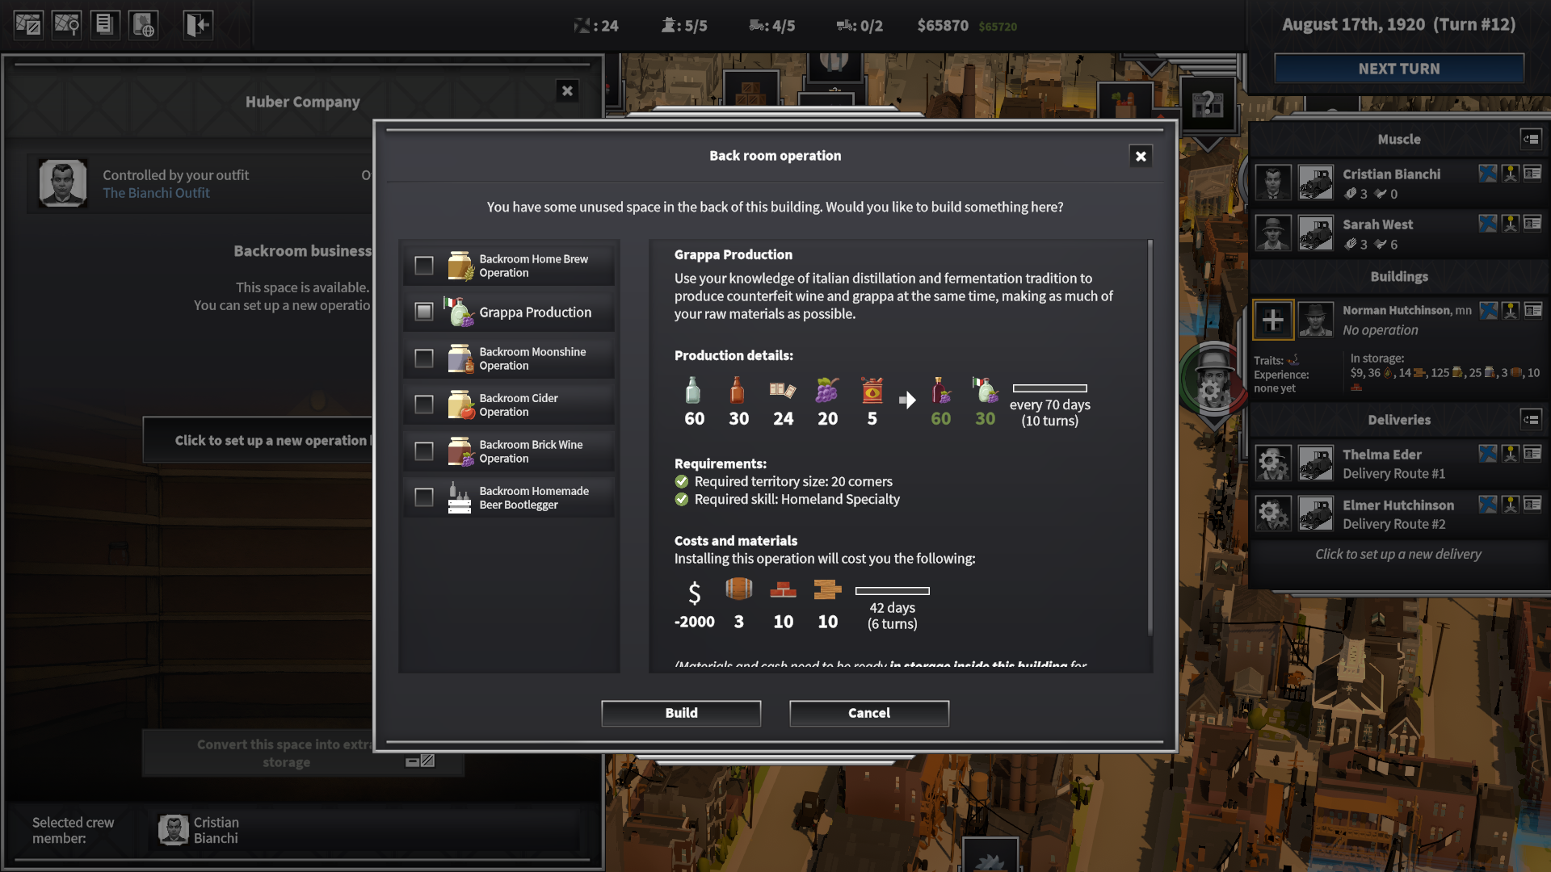Viewport: 1551px width, 872px height.
Task: Enable the Backroom Cider Operation checkbox
Action: [x=423, y=405]
